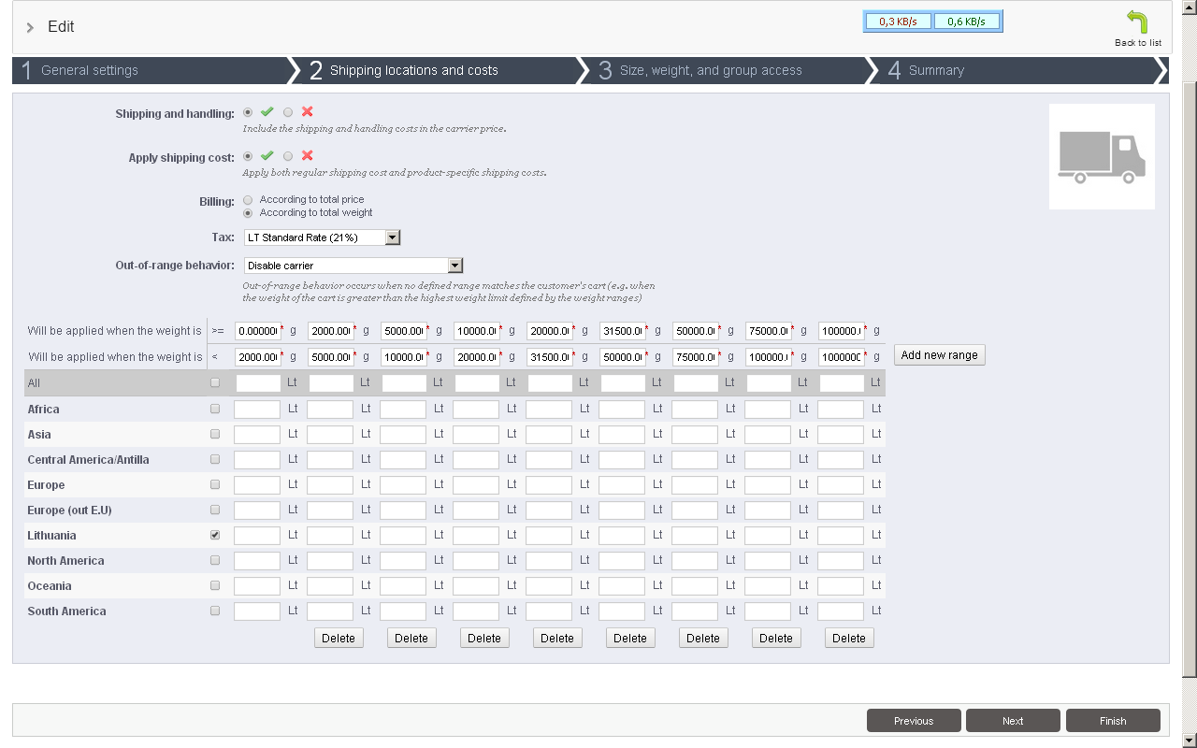Tick the All zones checkbox

pos(215,382)
